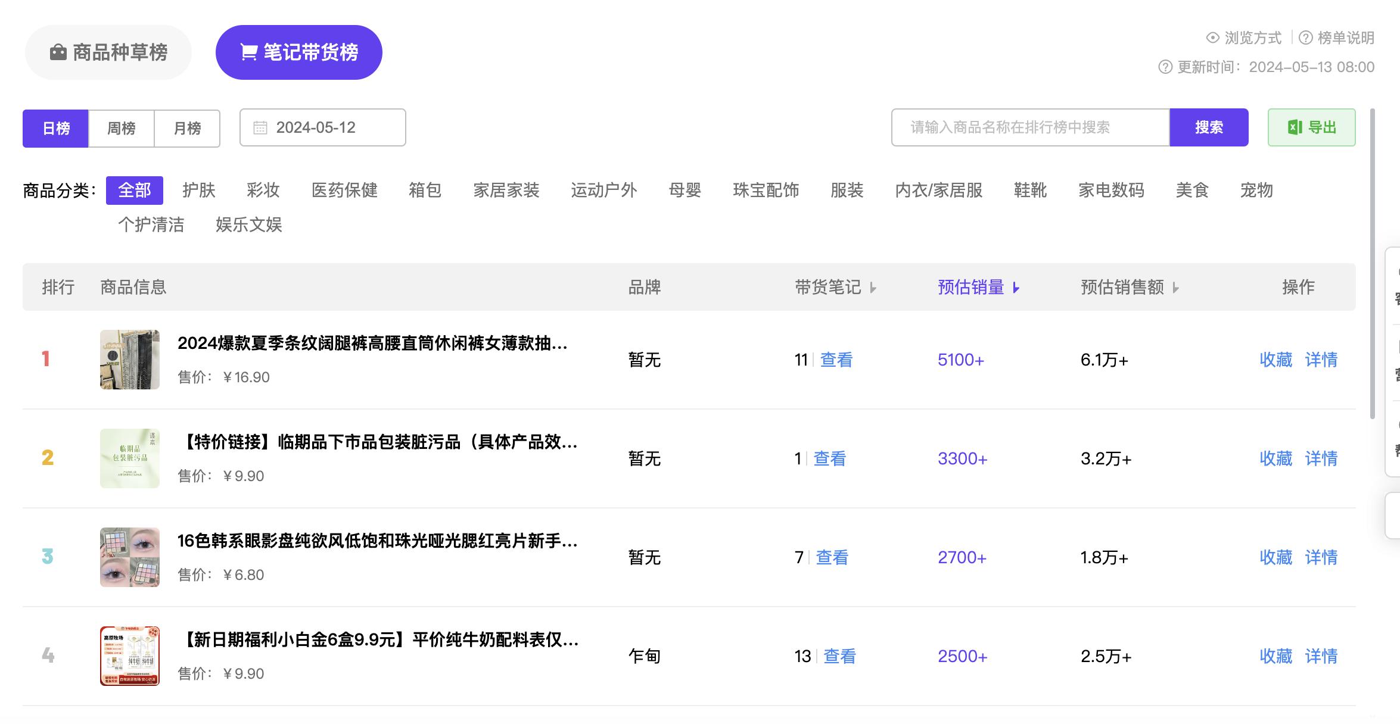Toggle sort order on 预估销售额 column
The width and height of the screenshot is (1400, 724).
coord(1176,288)
